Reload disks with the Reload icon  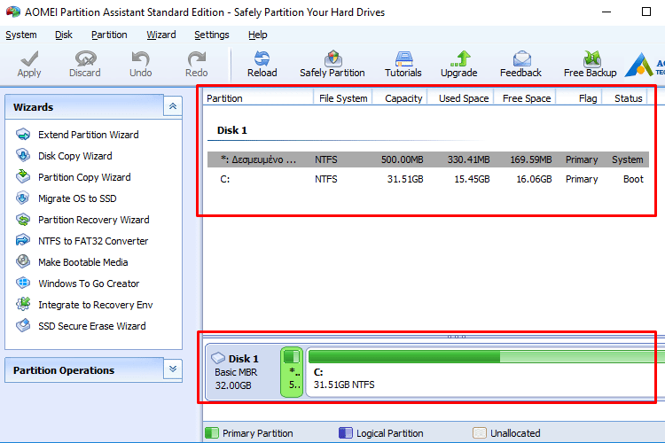[x=262, y=58]
